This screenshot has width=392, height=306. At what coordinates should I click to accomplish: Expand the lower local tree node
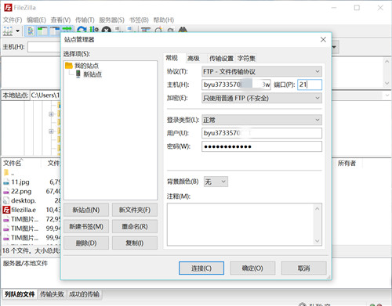pos(51,131)
